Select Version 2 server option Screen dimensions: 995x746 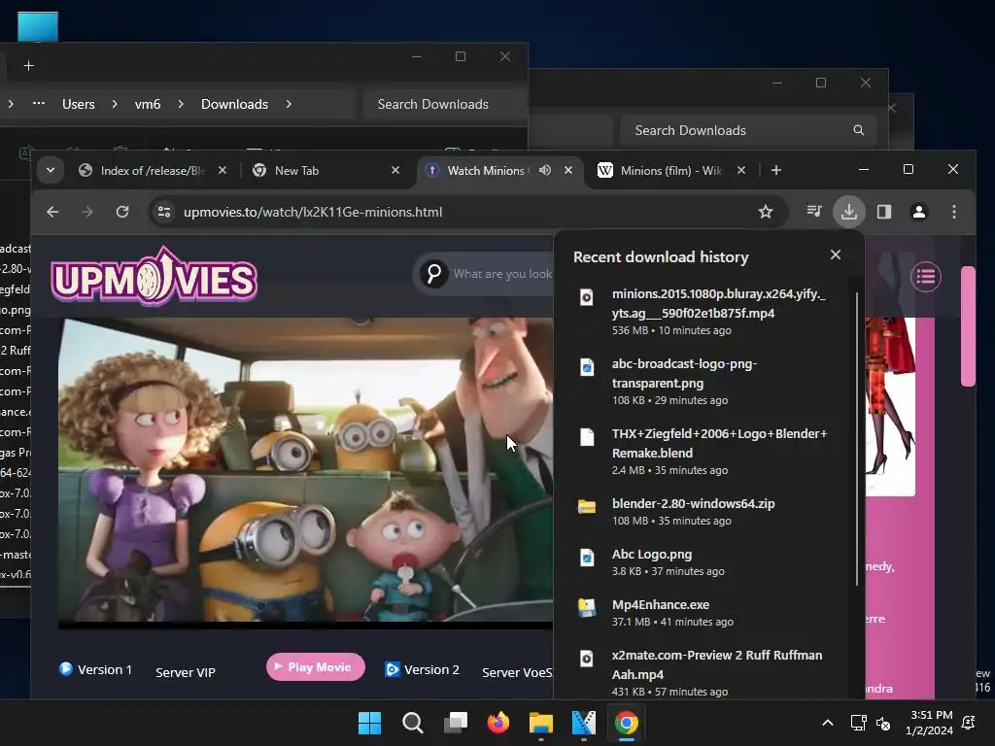point(423,669)
